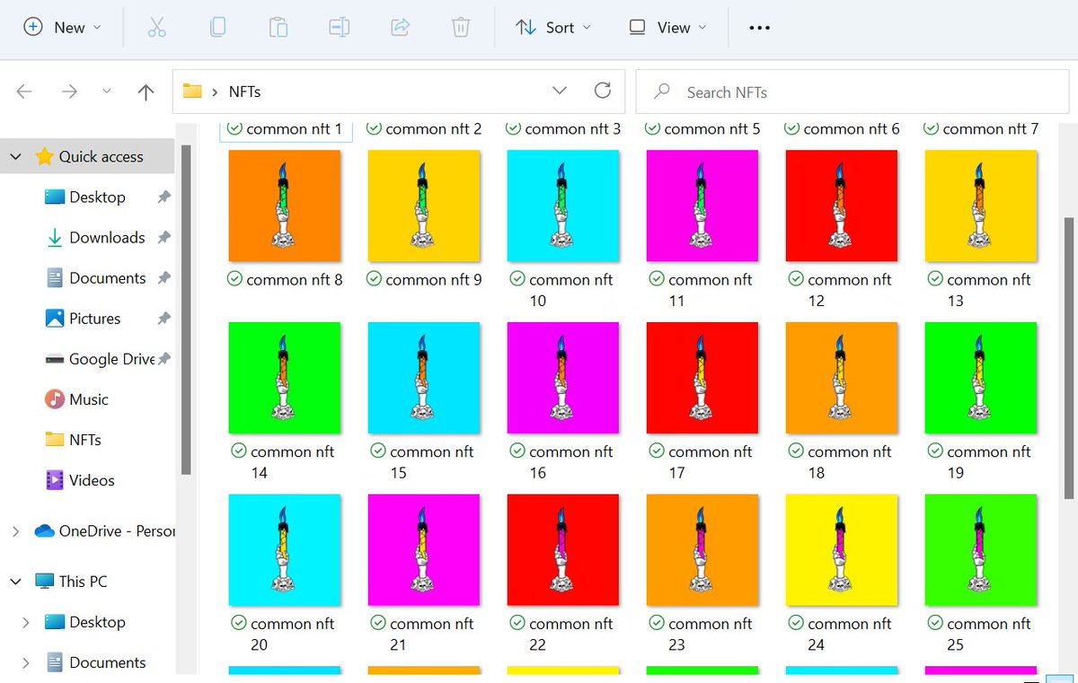Screen dimensions: 1078x683
Task: Click the Paste clipboard icon
Action: (x=278, y=28)
